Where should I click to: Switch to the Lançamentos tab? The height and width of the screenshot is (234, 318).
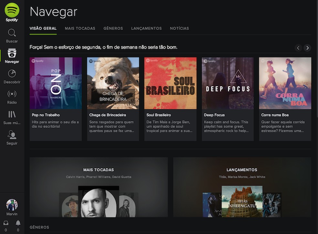pos(146,28)
